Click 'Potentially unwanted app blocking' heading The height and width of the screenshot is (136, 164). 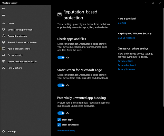81,98
